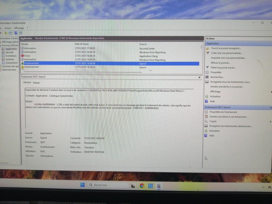Click Aide under Événement 3037 section
This screenshot has width=272, height=204.
click(212, 136)
